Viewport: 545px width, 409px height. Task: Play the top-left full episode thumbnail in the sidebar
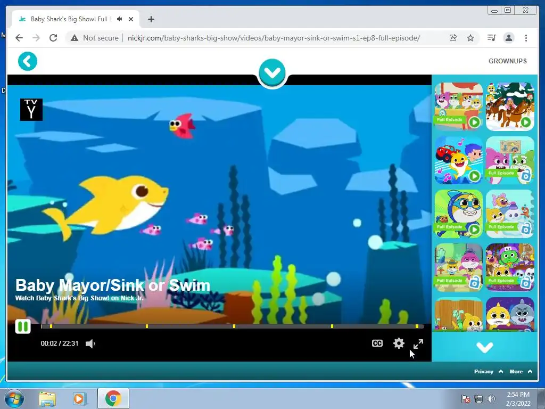tap(459, 107)
